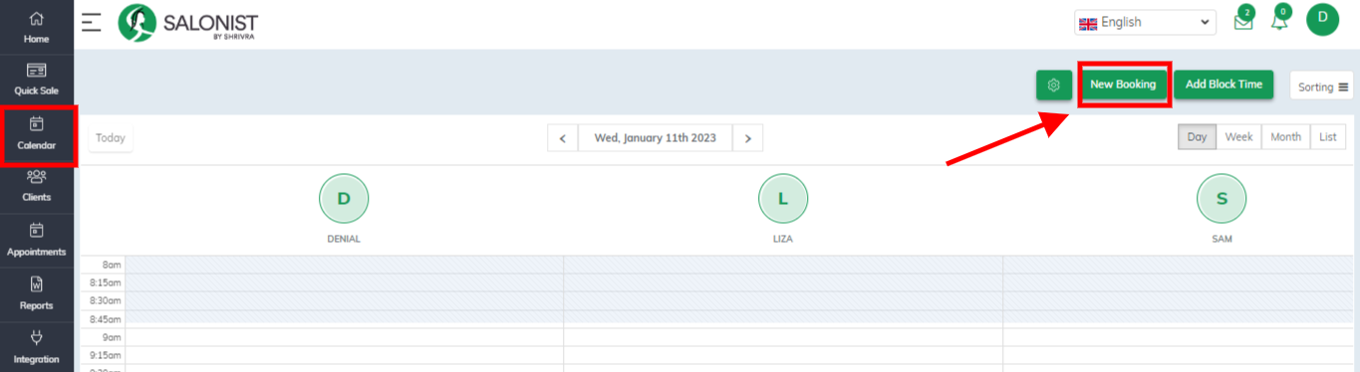The width and height of the screenshot is (1360, 372).
Task: Toggle the hamburger menu icon
Action: [x=92, y=22]
